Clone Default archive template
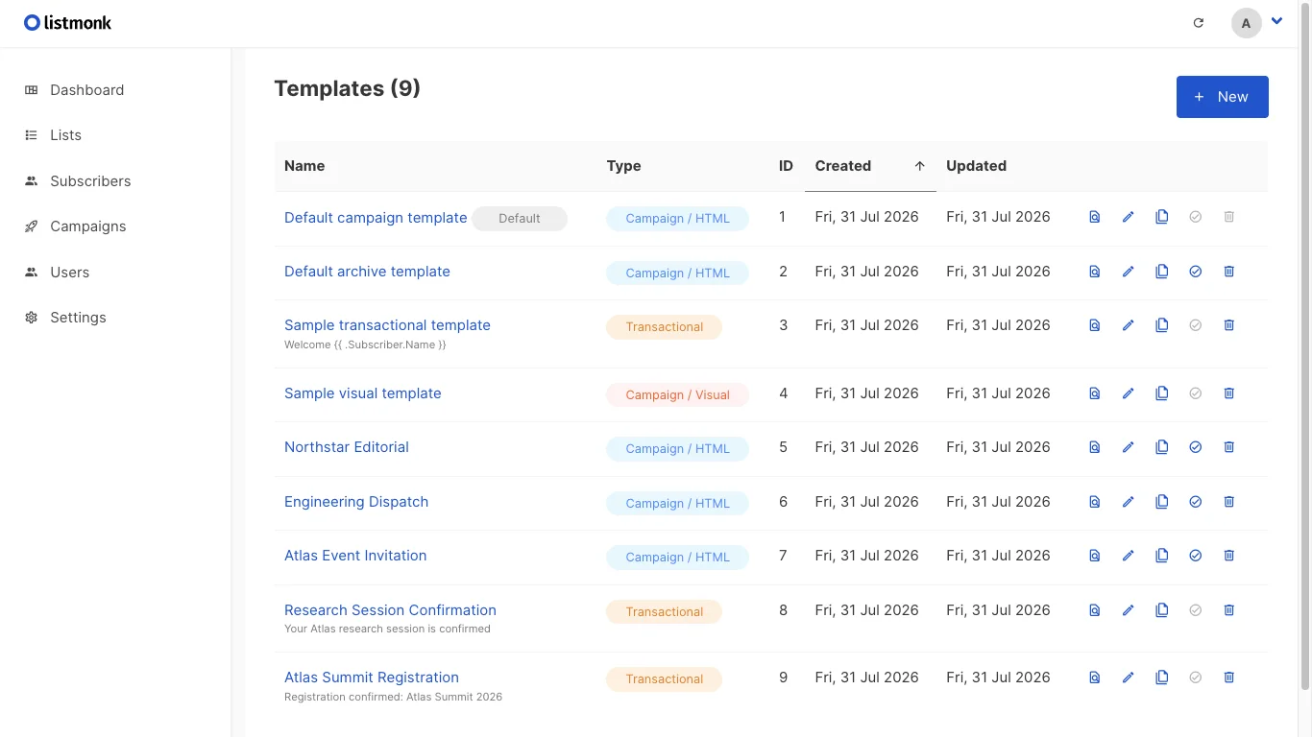The width and height of the screenshot is (1312, 737). coord(1162,272)
